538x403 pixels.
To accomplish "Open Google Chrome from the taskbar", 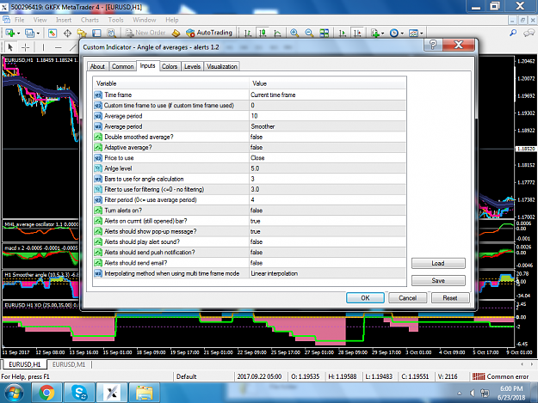I will [46, 393].
